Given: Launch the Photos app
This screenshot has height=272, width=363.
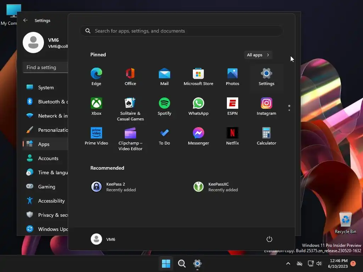Looking at the screenshot, I should coord(233,77).
